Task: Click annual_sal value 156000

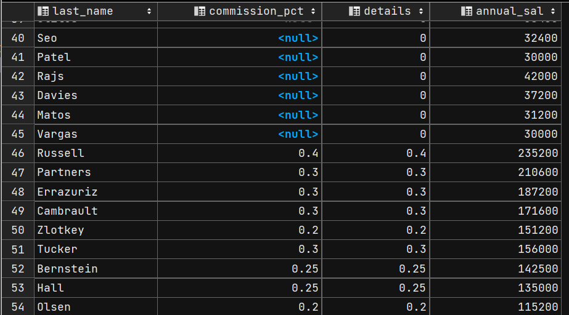Action: (496, 249)
